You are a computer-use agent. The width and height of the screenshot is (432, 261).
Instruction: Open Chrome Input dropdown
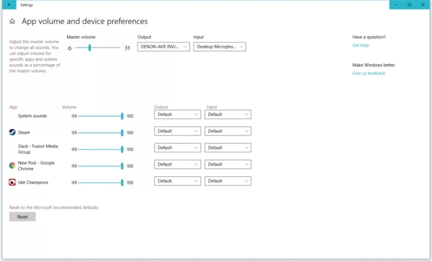tap(228, 164)
